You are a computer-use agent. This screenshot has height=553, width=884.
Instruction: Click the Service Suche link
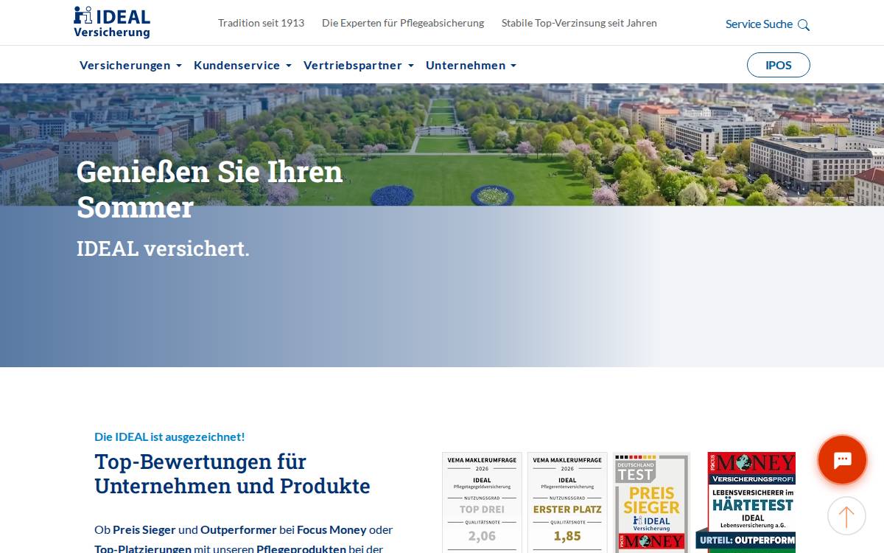759,24
